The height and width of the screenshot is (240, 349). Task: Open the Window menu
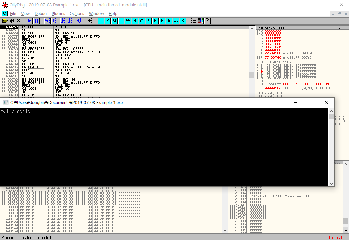(x=96, y=14)
